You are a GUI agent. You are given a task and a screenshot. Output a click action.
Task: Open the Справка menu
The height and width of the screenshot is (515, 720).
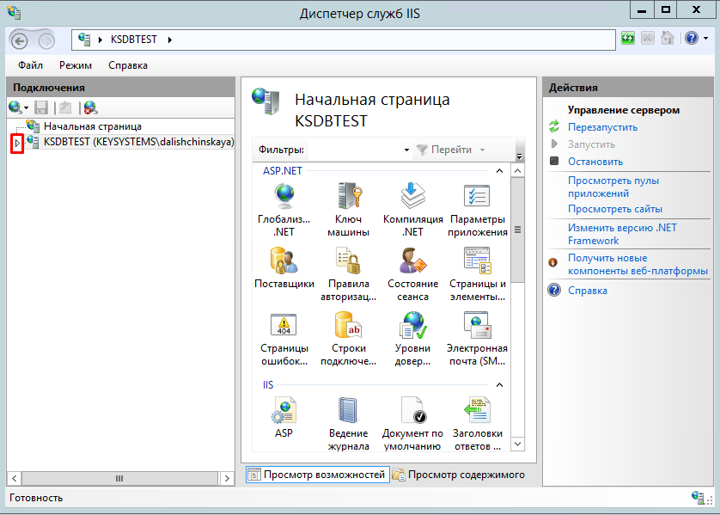pyautogui.click(x=128, y=65)
